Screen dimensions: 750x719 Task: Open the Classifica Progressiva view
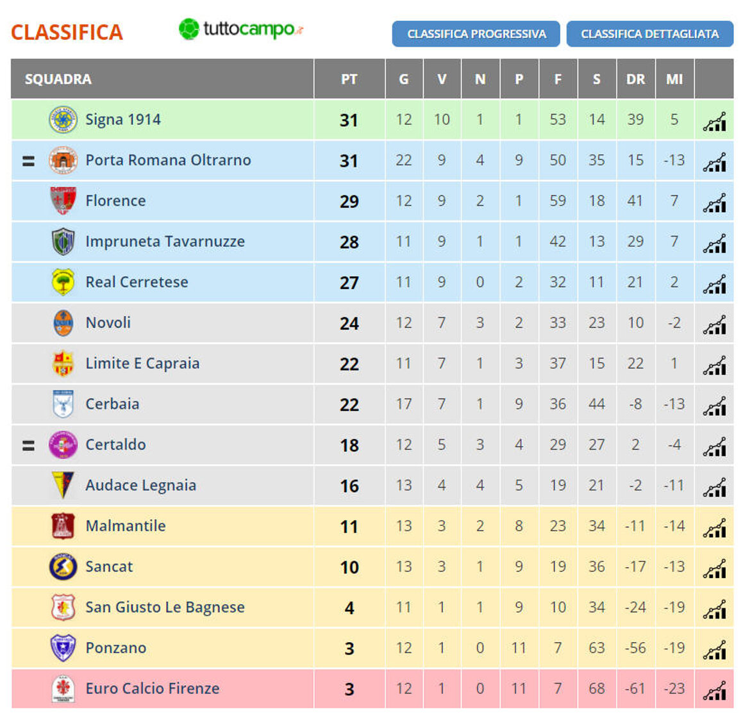coord(476,34)
